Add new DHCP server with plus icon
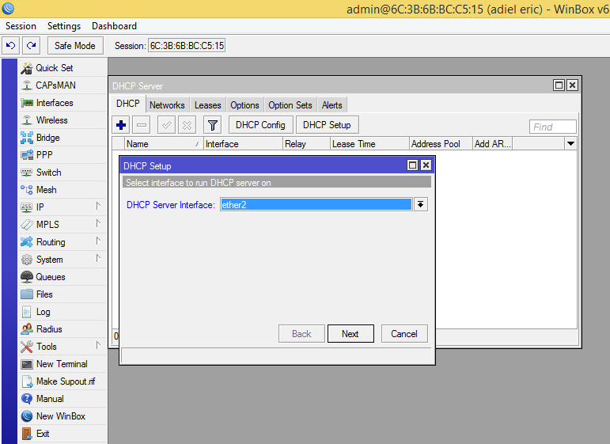610x444 pixels. click(x=121, y=125)
